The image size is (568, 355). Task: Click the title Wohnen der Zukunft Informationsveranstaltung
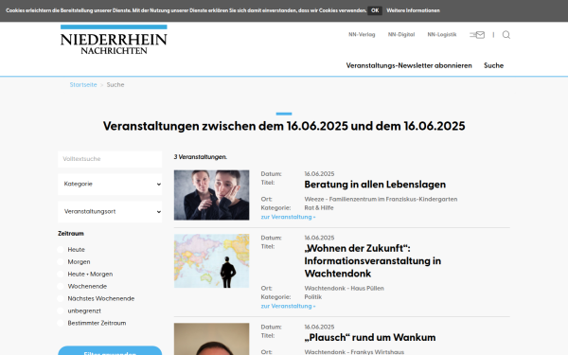373,261
